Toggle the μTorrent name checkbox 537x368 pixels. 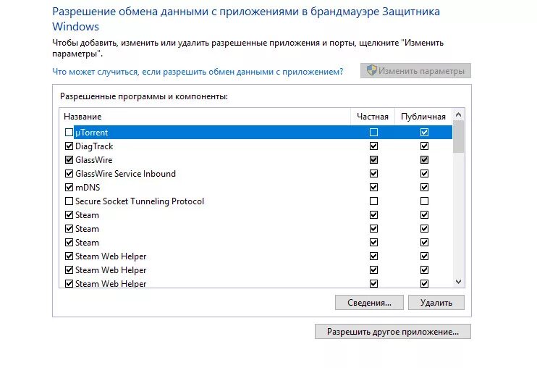pos(69,133)
